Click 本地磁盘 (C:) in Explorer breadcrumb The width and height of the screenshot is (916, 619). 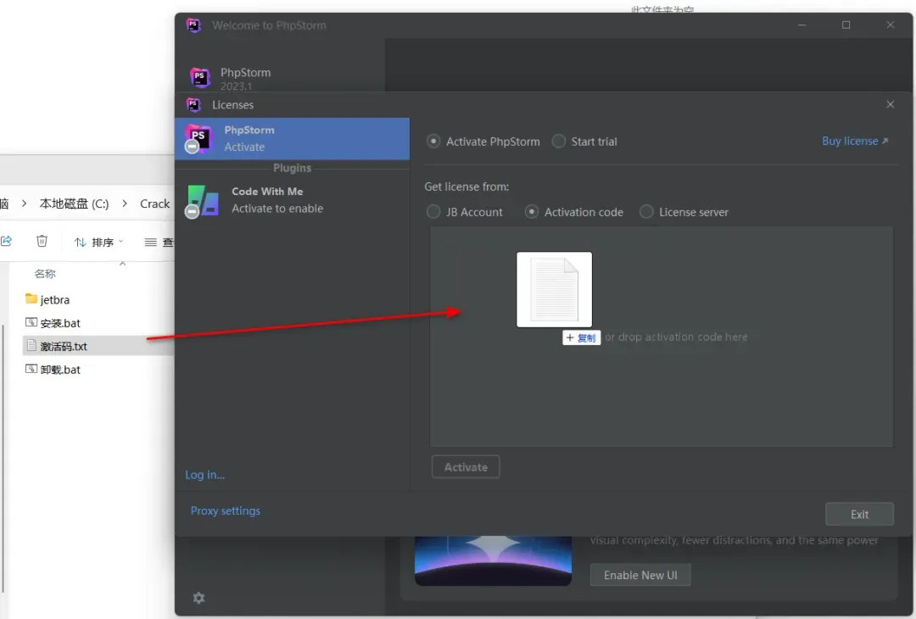[74, 204]
